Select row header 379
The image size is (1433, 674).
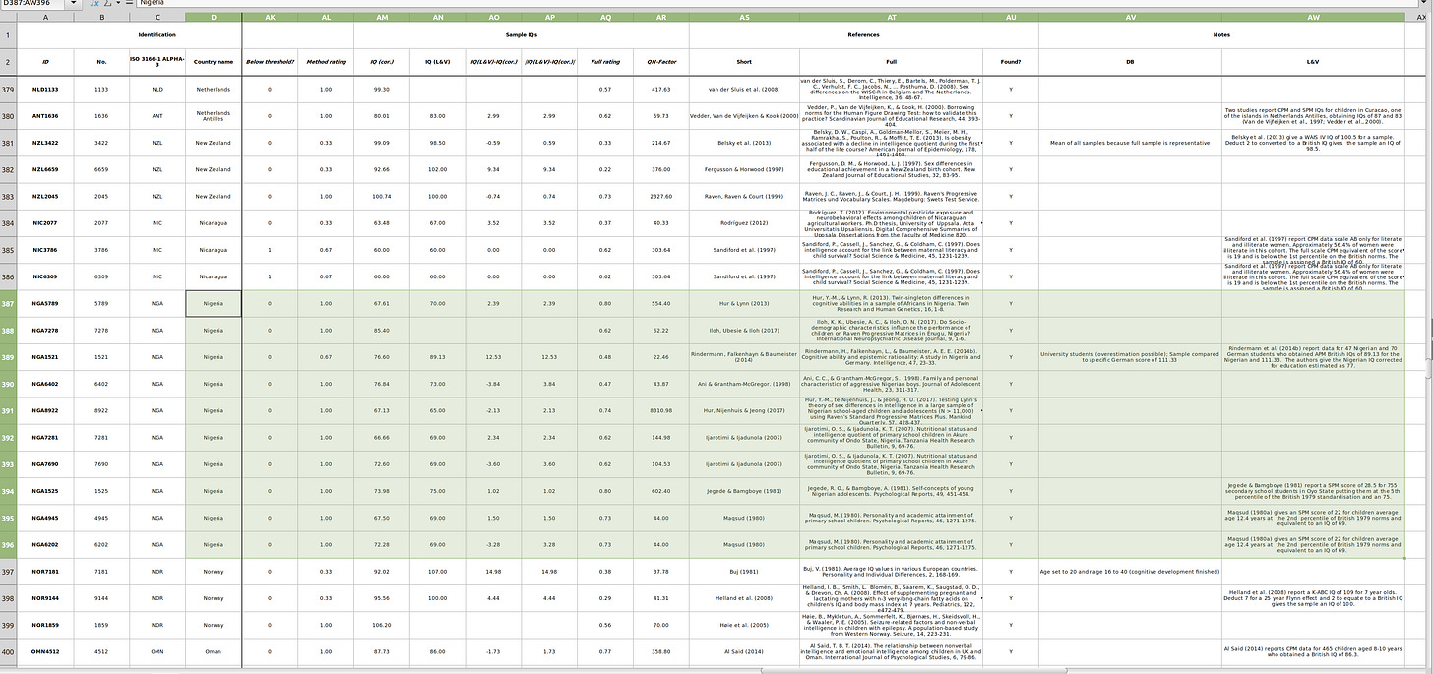(9, 89)
